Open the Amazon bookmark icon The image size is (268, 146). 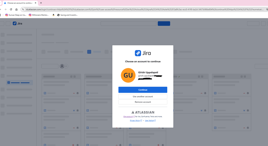coord(53,15)
